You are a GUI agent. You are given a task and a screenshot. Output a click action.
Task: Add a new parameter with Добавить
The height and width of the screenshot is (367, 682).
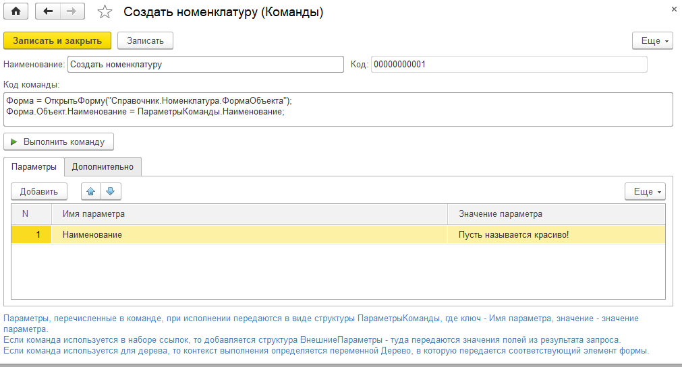click(x=39, y=191)
